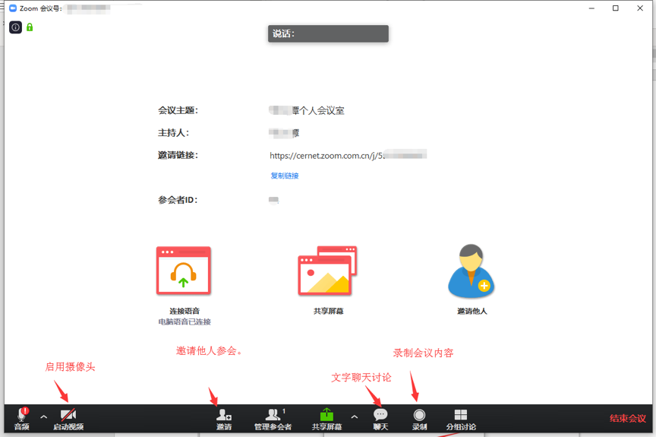This screenshot has height=437, width=656.
Task: Click 复制链接 to copy invite link
Action: click(x=285, y=176)
